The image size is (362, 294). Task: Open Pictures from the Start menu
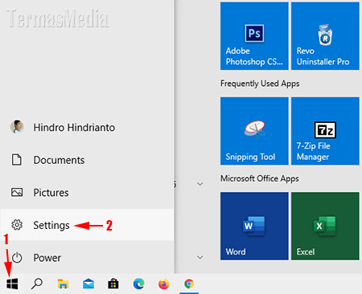tap(87, 193)
